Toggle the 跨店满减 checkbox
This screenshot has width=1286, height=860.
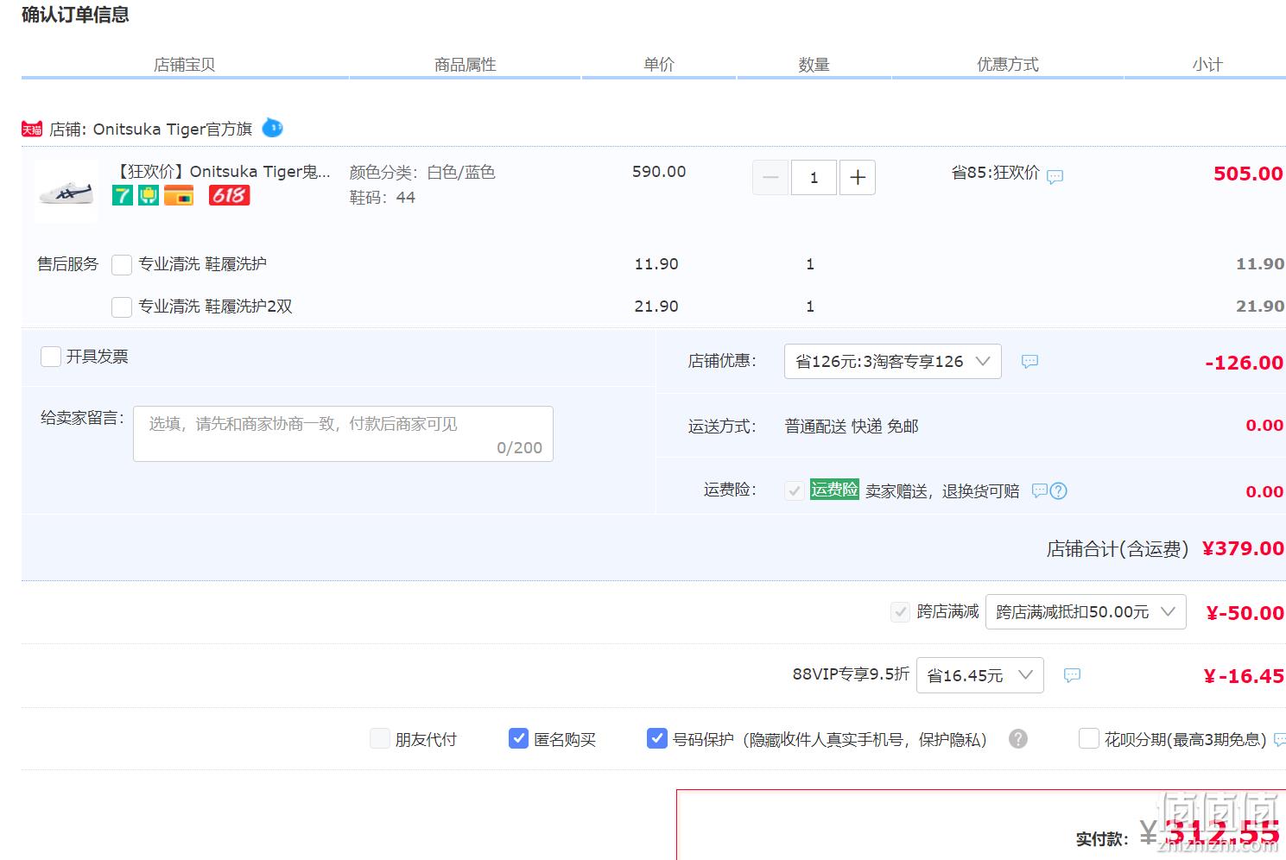point(900,612)
